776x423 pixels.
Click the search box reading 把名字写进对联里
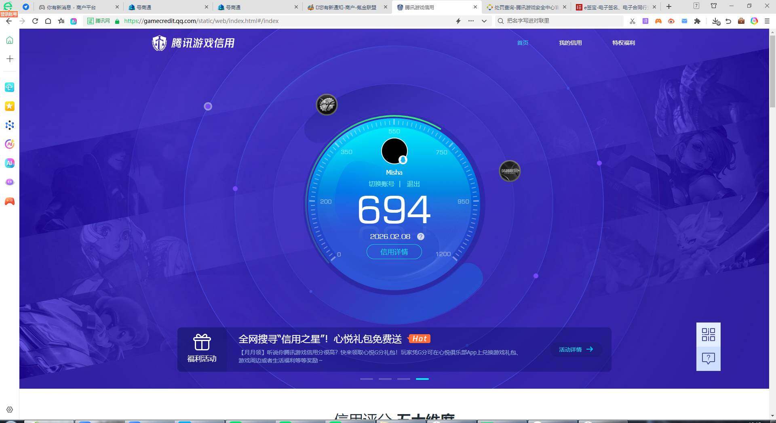[x=558, y=21]
